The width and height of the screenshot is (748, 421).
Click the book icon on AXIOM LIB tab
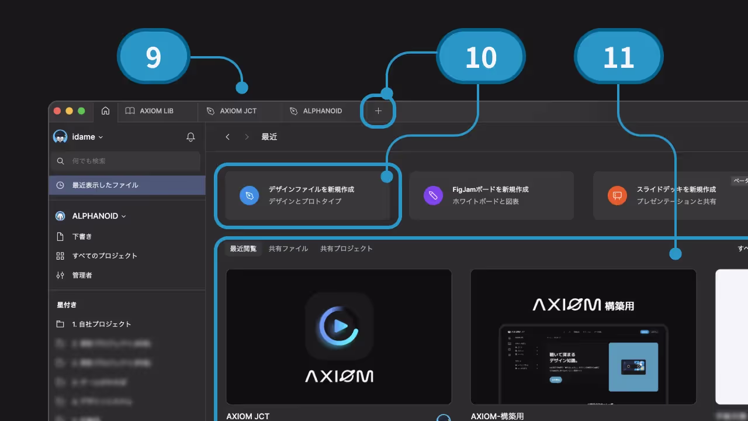coord(130,111)
